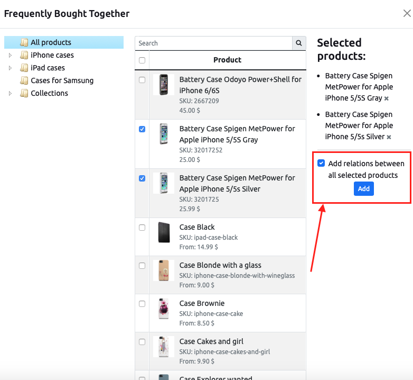Click the Odoyo Power+Shell battery case thumbnail
413x380 pixels.
pyautogui.click(x=164, y=85)
